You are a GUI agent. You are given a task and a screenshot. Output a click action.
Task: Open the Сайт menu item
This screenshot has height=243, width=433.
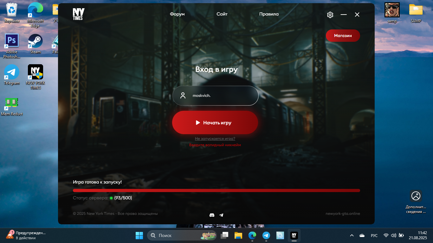coord(222,14)
